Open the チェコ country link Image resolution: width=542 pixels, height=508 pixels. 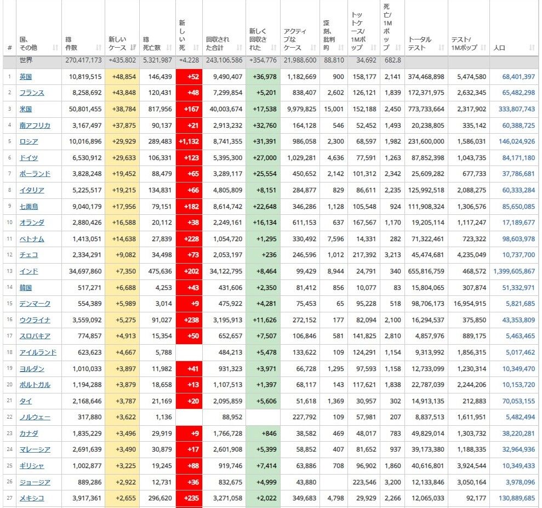click(28, 255)
